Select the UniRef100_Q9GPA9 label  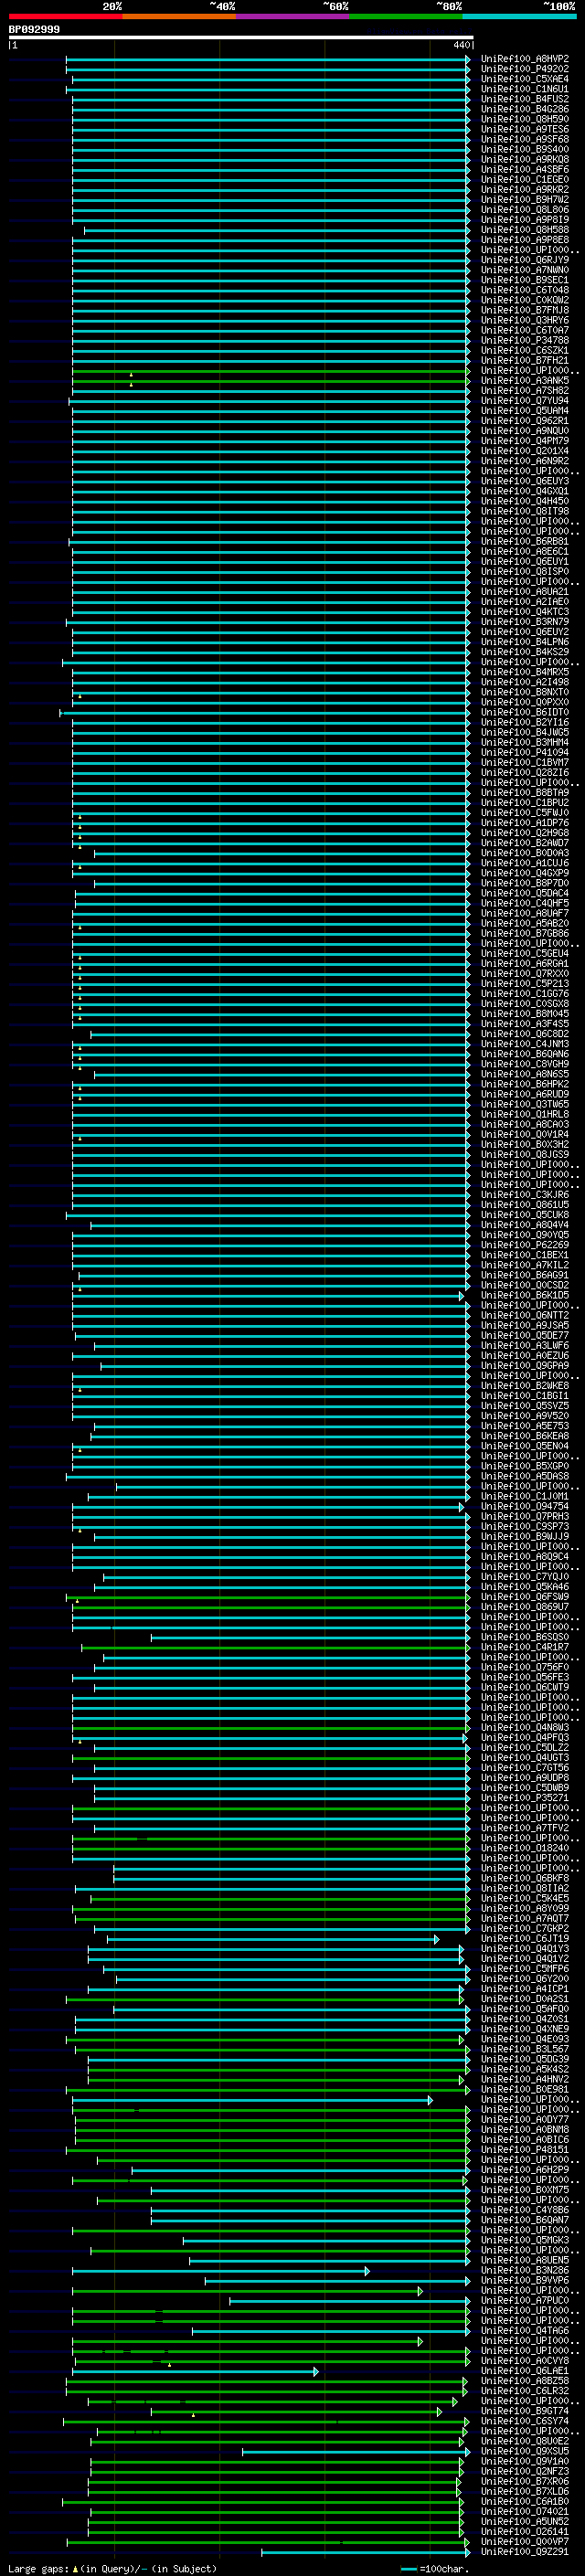tap(525, 1366)
